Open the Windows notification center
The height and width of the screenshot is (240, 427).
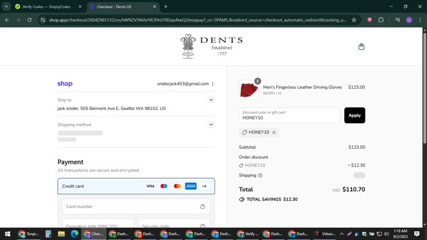pos(416,234)
